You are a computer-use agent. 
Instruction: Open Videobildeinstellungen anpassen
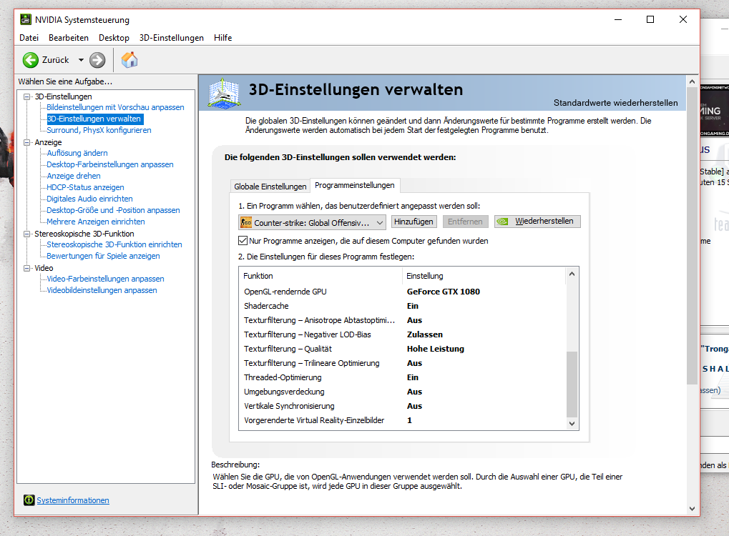[102, 290]
